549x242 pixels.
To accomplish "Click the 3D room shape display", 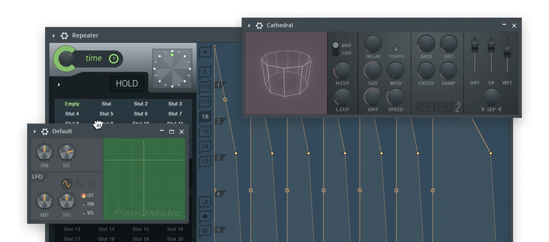I will pyautogui.click(x=286, y=73).
